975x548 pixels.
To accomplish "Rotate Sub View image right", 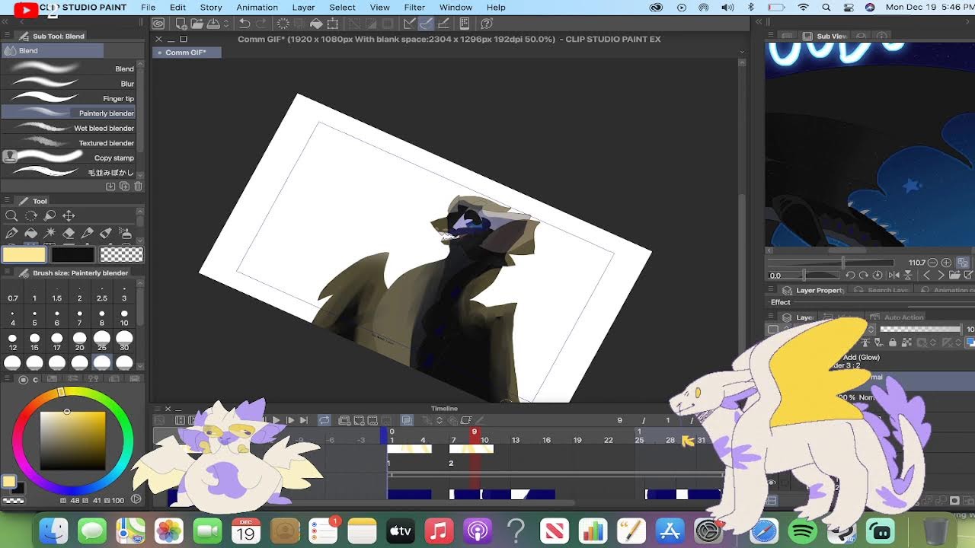I will pyautogui.click(x=864, y=276).
